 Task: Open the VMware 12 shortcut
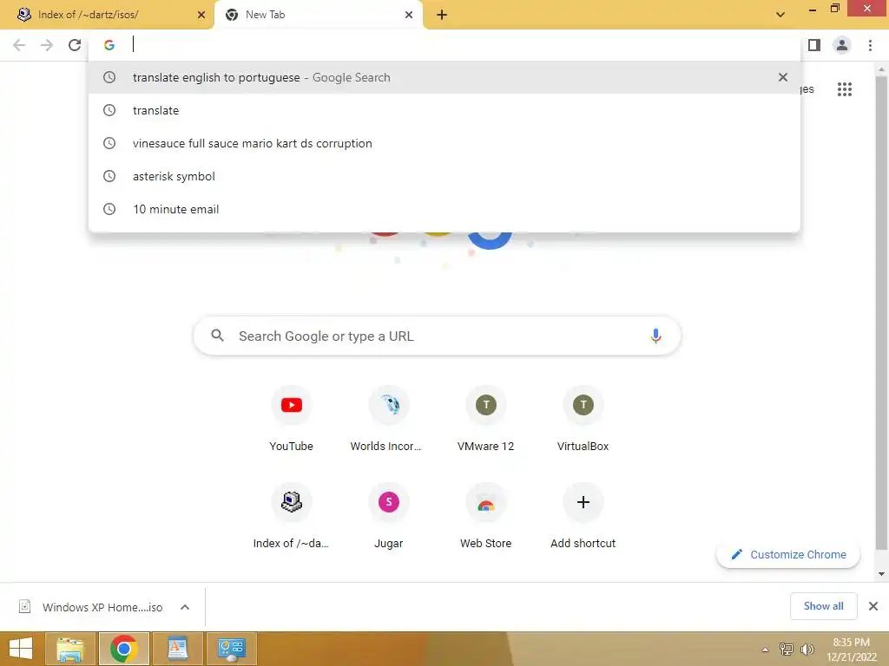(486, 419)
